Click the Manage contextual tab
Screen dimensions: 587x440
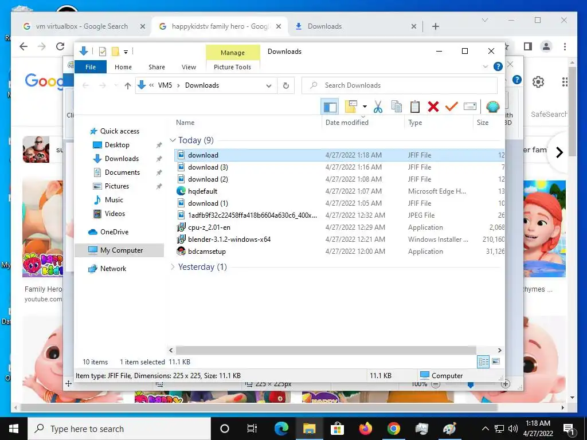(233, 53)
